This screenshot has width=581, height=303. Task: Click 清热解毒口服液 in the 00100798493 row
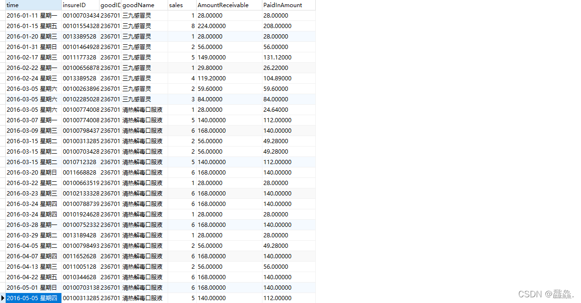[142, 246]
